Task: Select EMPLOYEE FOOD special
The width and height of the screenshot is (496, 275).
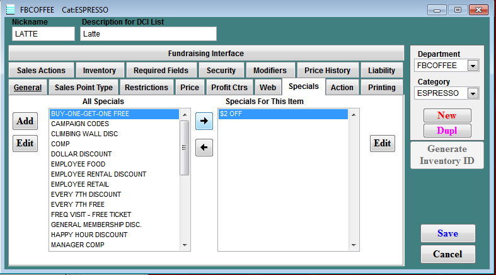Action: click(x=114, y=164)
